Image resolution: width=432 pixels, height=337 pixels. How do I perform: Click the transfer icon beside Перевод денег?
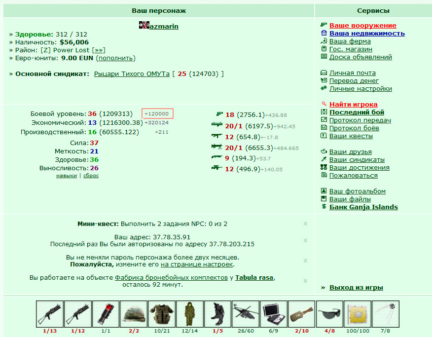coord(324,80)
